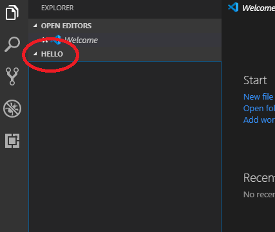
Task: Click the Open folder link
Action: coord(259,109)
